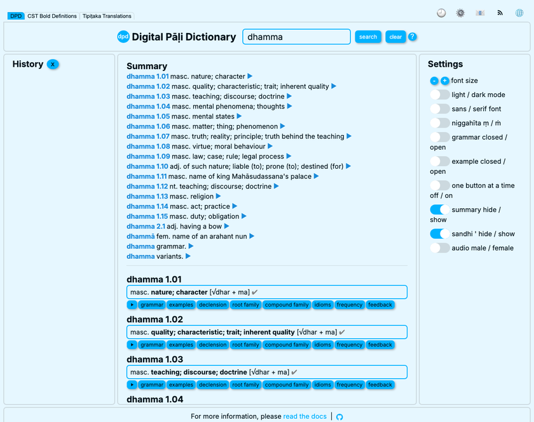Toggle grammar closed / open
Image resolution: width=534 pixels, height=422 pixels.
[x=440, y=137]
